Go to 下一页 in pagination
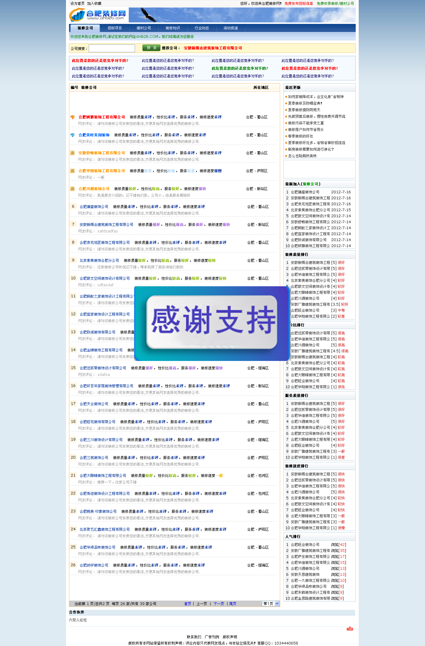The height and width of the screenshot is (646, 425). click(x=219, y=604)
